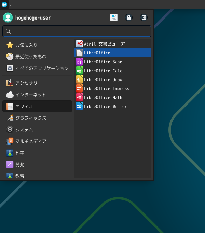The image size is (205, 233).
Task: Click the Whisker menu launcher icon
Action: (4, 4)
